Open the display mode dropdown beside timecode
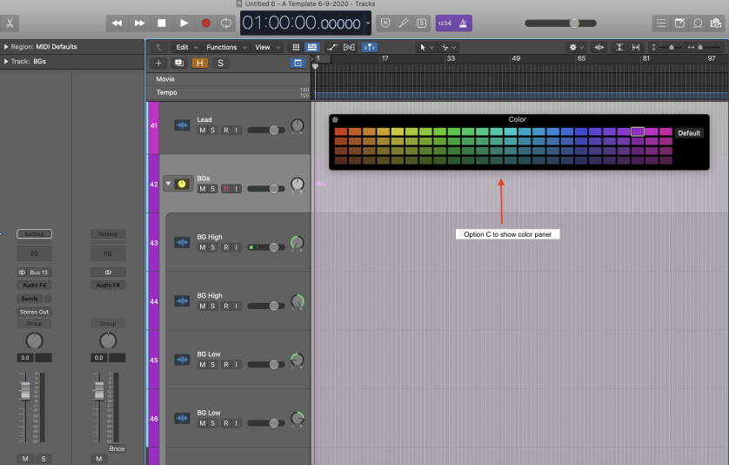The width and height of the screenshot is (729, 465). coord(368,23)
